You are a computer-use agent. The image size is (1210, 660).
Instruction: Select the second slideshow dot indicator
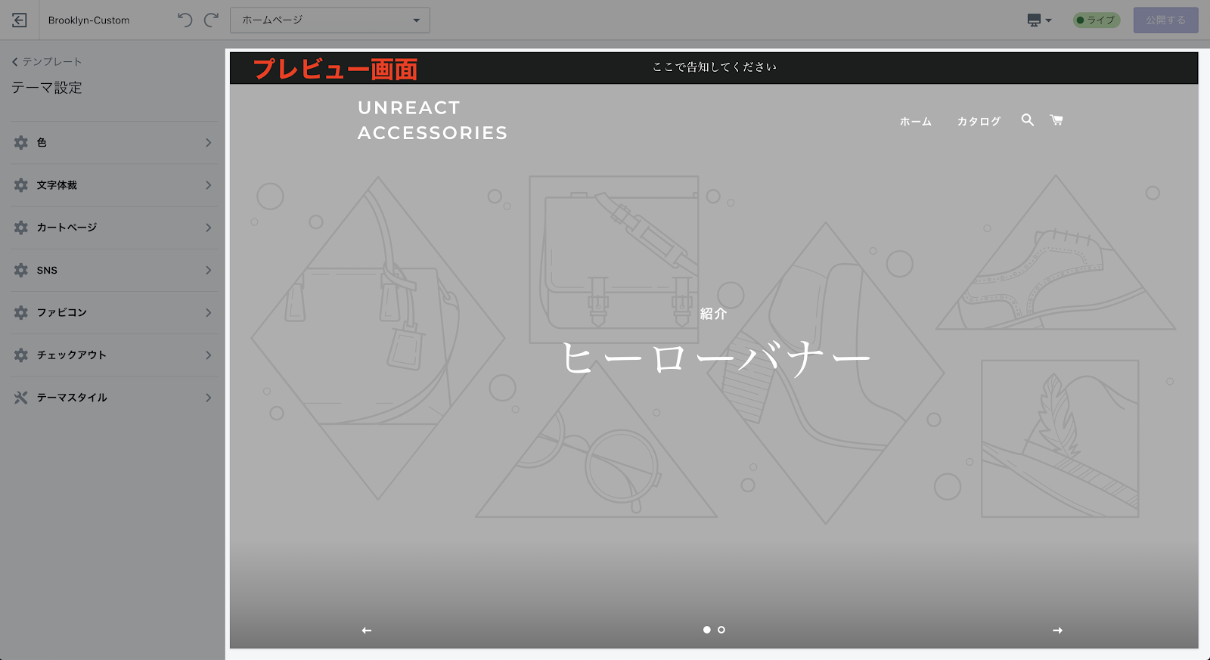click(x=721, y=630)
